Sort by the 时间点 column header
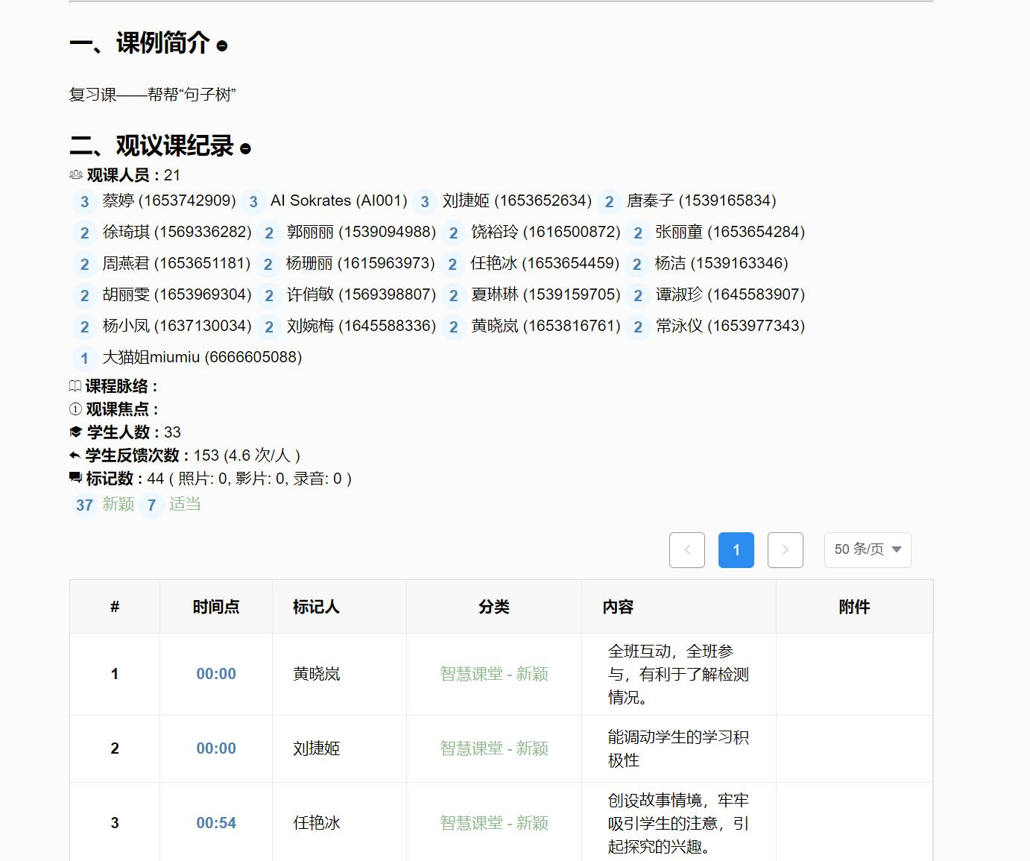 (216, 607)
